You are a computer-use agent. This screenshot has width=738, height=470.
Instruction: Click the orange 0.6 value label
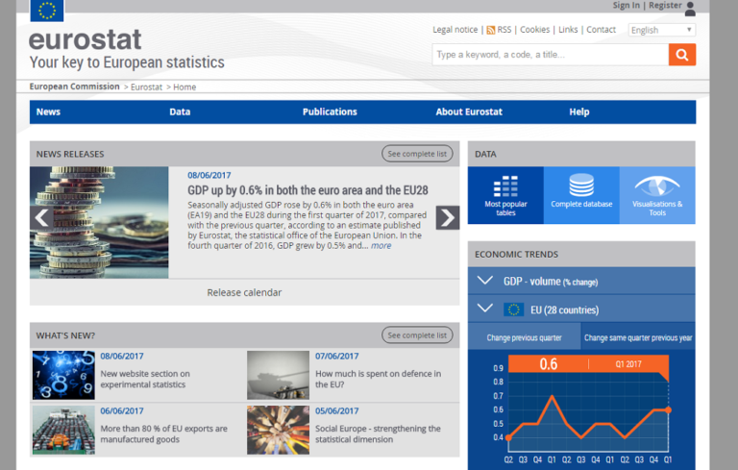pos(549,364)
